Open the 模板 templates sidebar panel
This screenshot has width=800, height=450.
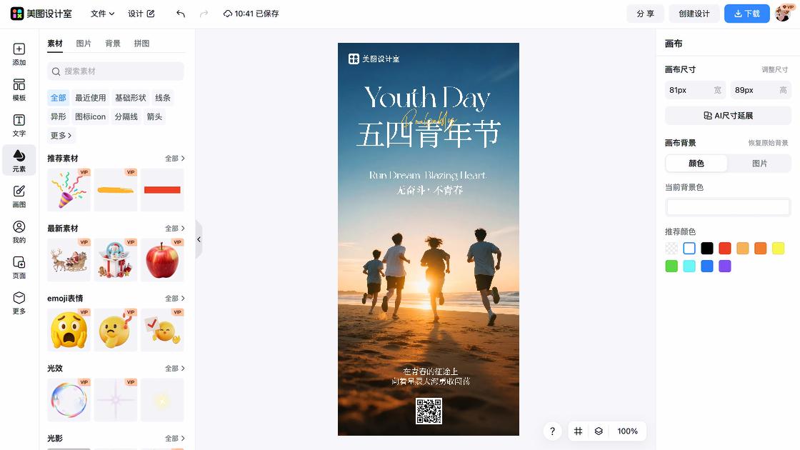[x=19, y=90]
